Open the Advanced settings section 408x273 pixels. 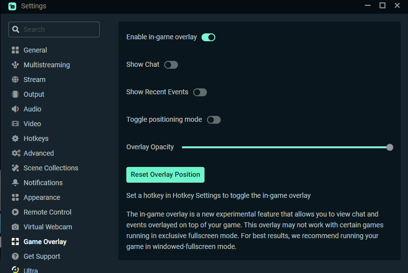pyautogui.click(x=39, y=153)
